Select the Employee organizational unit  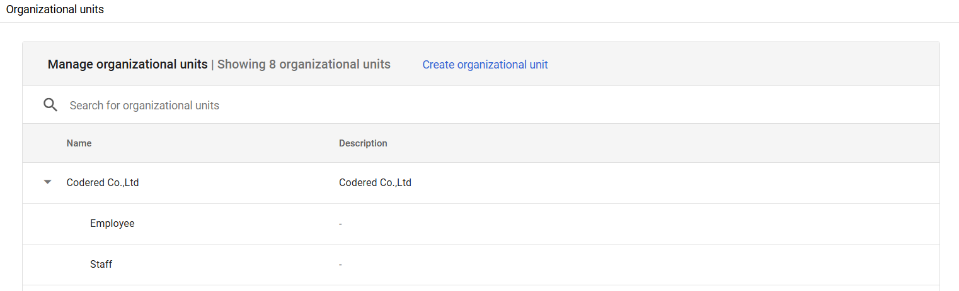[112, 224]
